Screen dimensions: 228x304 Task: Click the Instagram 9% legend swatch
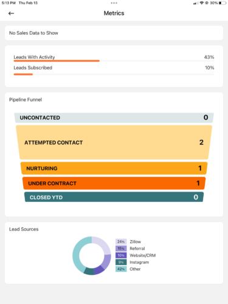pos(121,262)
